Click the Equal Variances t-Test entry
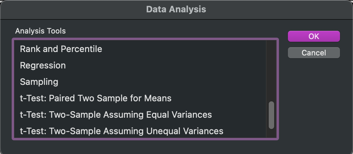 pyautogui.click(x=140, y=115)
